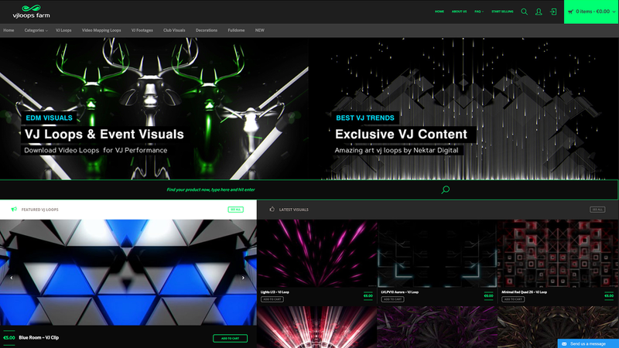Click the thumbs-up icon beside Latest Visuals

(x=272, y=210)
